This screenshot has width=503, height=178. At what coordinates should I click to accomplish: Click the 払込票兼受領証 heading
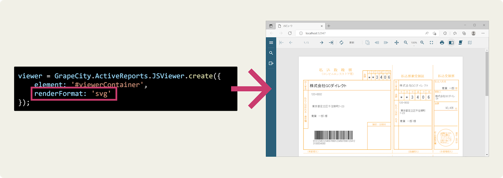[x=412, y=76]
